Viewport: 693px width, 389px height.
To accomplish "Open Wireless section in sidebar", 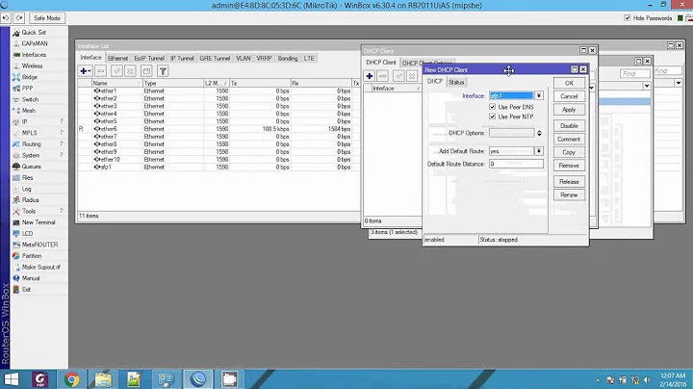I will click(33, 65).
